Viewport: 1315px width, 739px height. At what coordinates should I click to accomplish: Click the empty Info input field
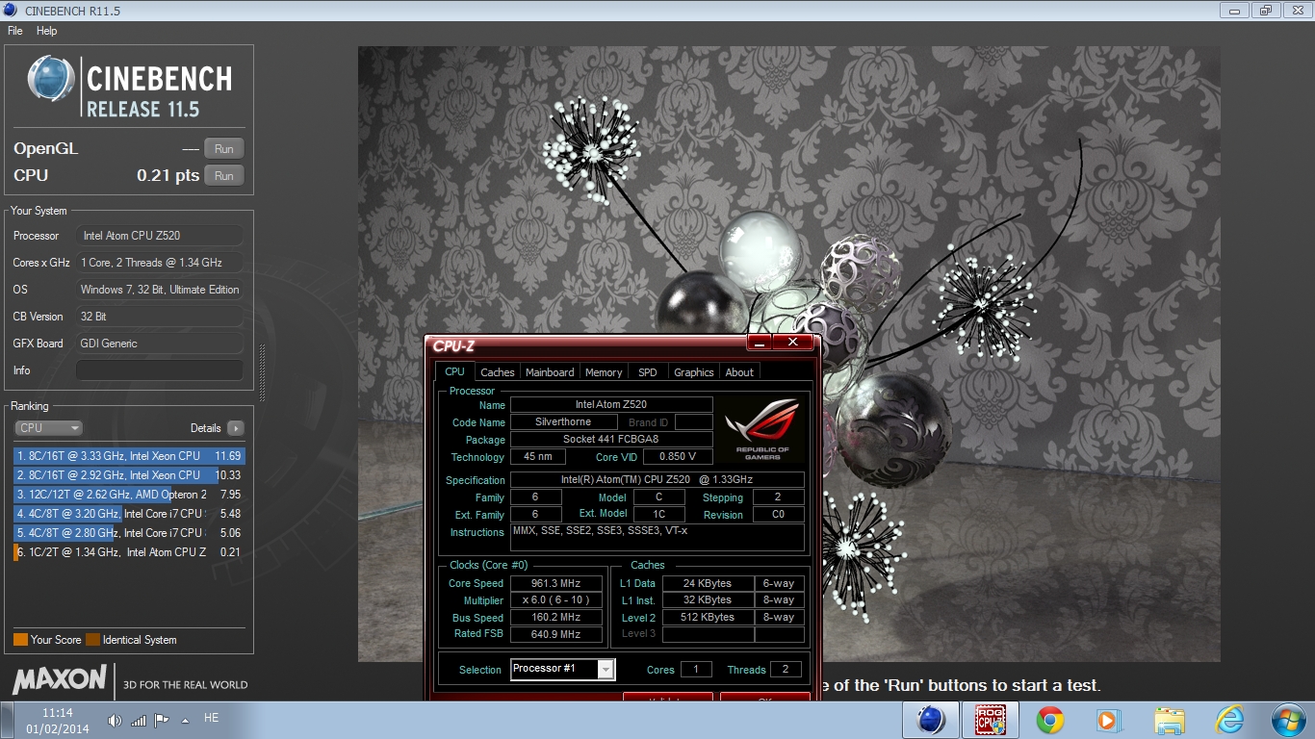point(160,370)
